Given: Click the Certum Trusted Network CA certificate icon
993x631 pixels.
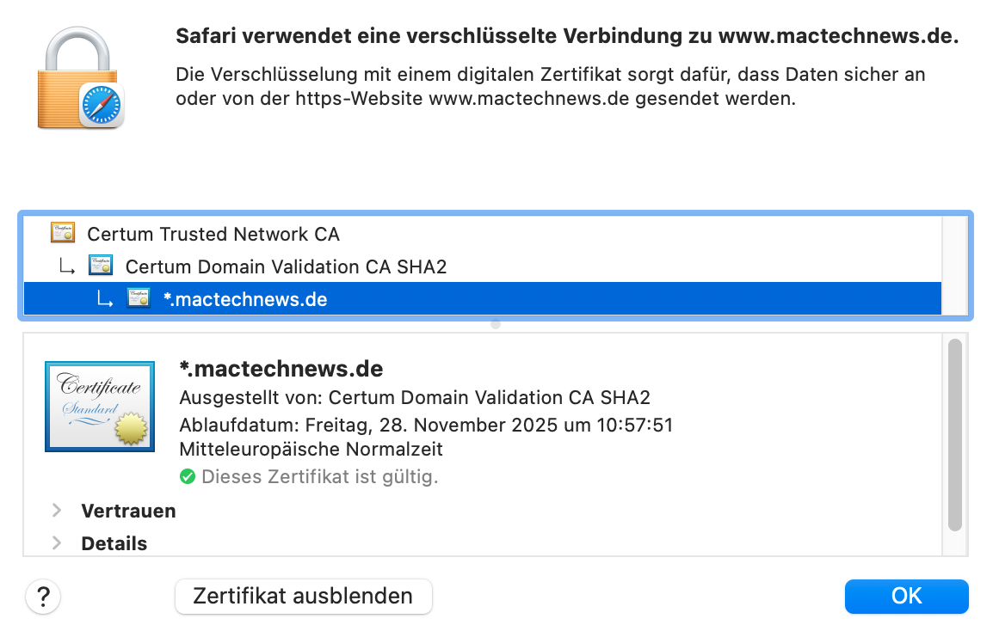Looking at the screenshot, I should pos(63,233).
